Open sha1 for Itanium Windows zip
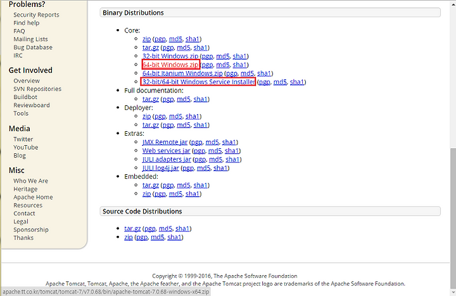456x296 pixels. (264, 73)
